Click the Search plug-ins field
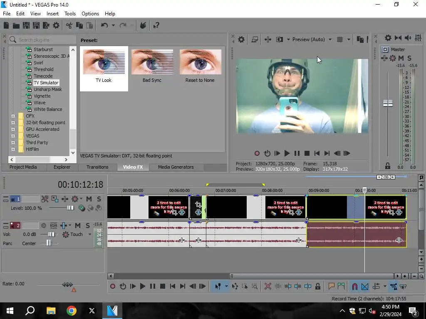The image size is (426, 319). 42,40
